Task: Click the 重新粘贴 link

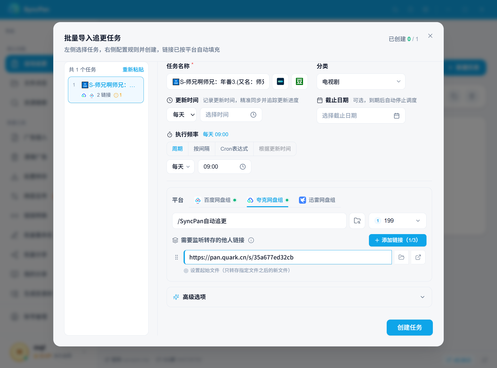Action: [133, 70]
